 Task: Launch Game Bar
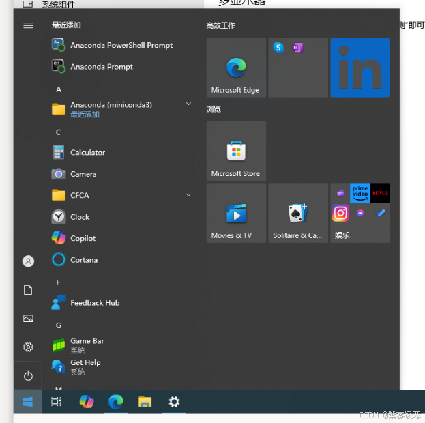click(121, 345)
